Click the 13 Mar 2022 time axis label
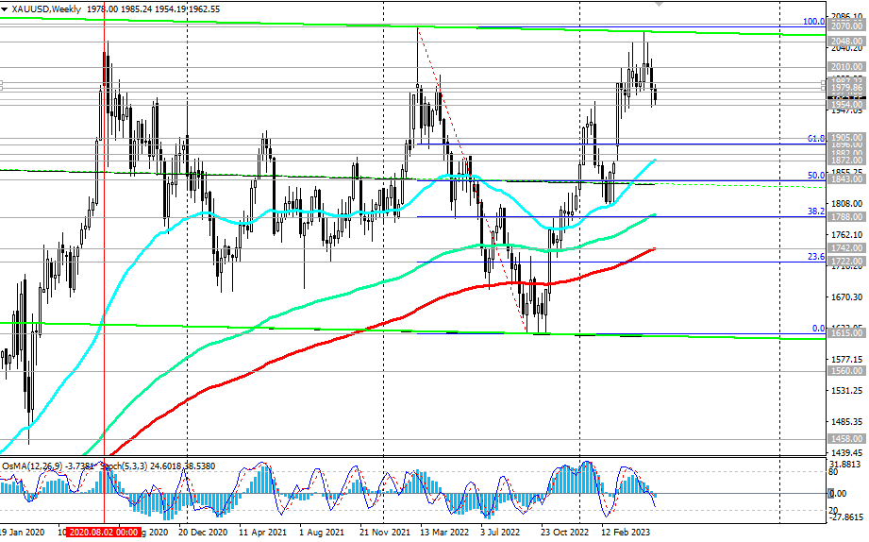 pyautogui.click(x=443, y=532)
